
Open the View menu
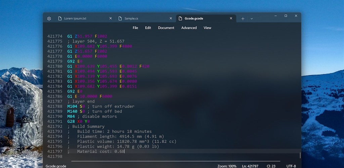tap(207, 28)
